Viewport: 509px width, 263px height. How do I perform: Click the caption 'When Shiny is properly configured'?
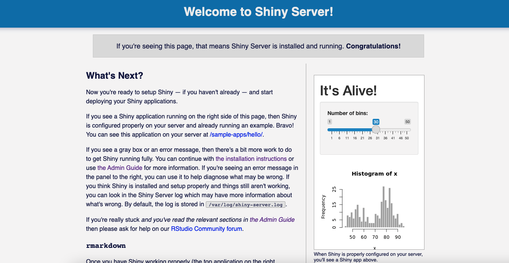click(x=368, y=257)
